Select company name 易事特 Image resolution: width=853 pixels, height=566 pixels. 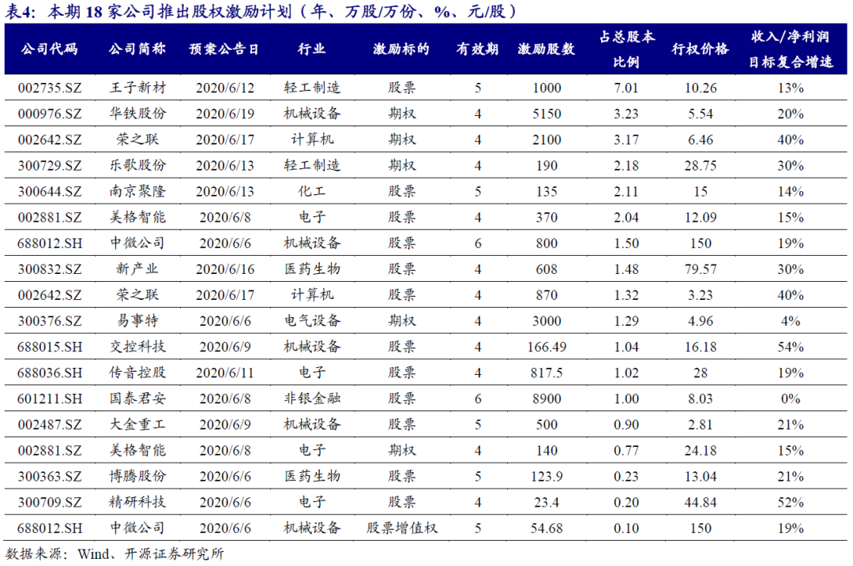[x=137, y=320]
